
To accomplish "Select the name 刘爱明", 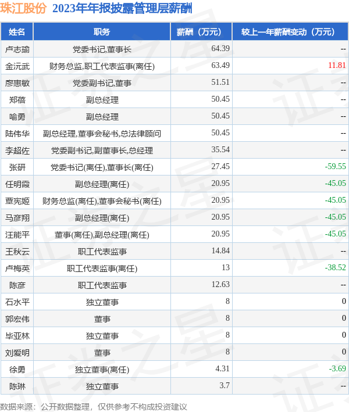I will (17, 353).
